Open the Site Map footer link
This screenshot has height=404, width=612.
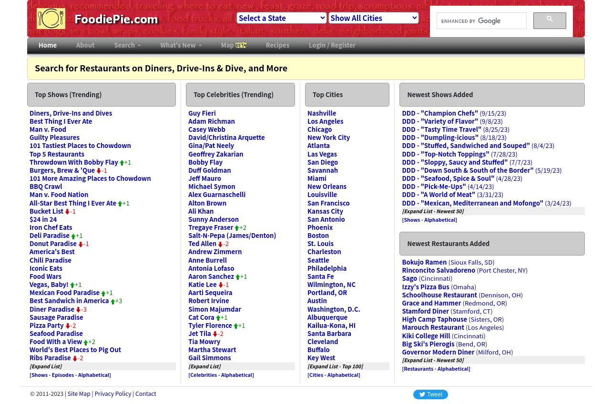pos(79,394)
